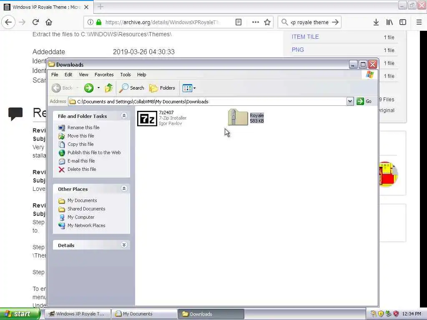Click the address bar path field
The image size is (427, 320).
208,102
